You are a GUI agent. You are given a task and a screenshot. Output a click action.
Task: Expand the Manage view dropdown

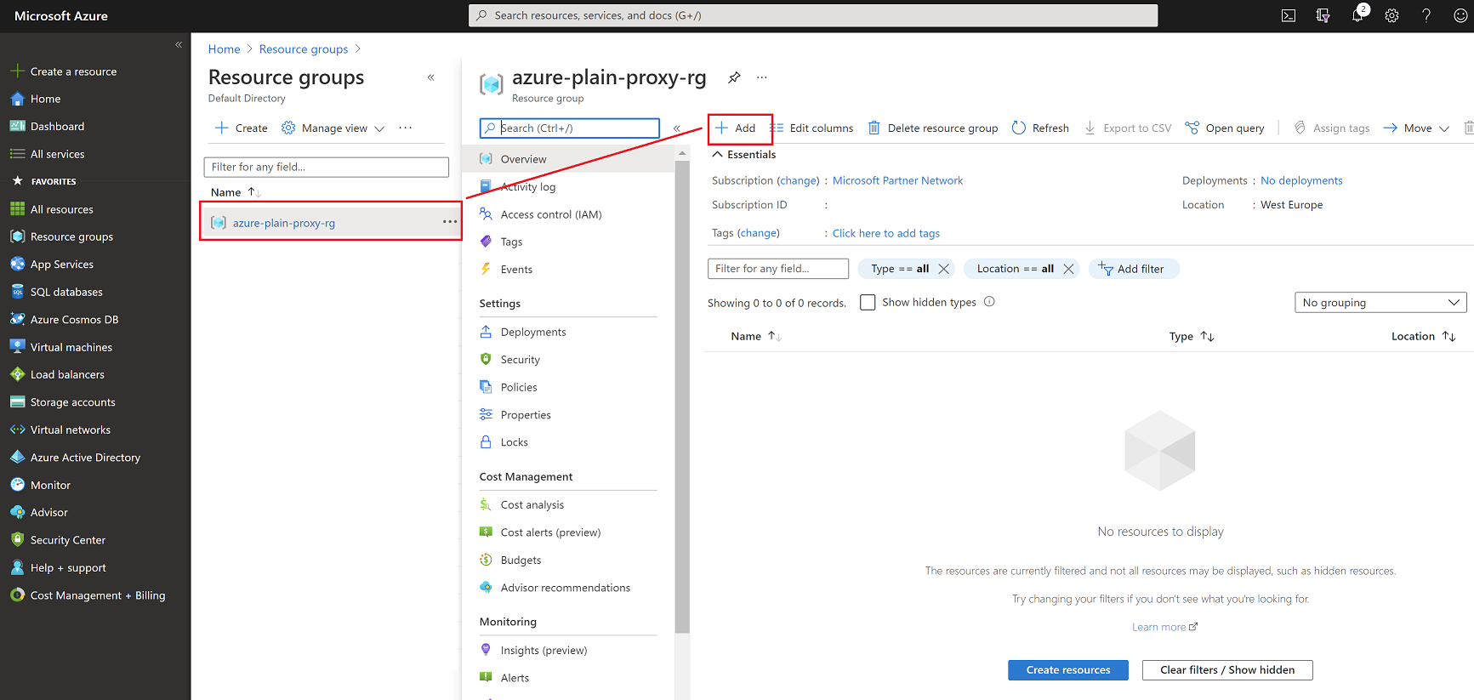333,128
